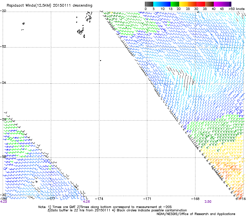Click the '45' legend scale label

point(222,9)
